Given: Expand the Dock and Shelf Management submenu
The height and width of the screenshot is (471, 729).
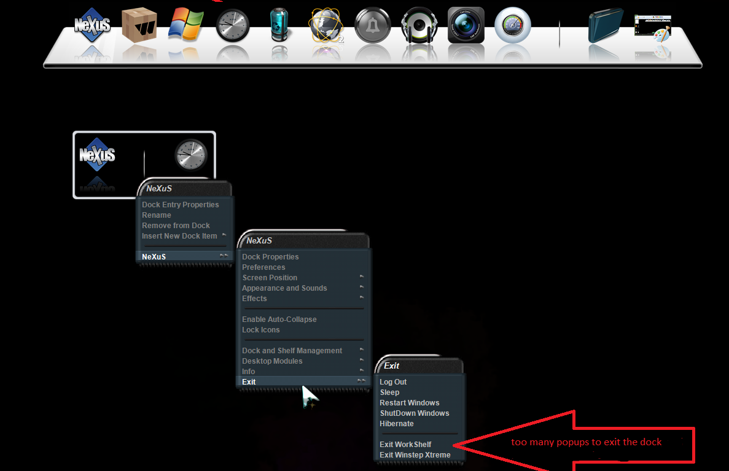Looking at the screenshot, I should click(x=292, y=351).
